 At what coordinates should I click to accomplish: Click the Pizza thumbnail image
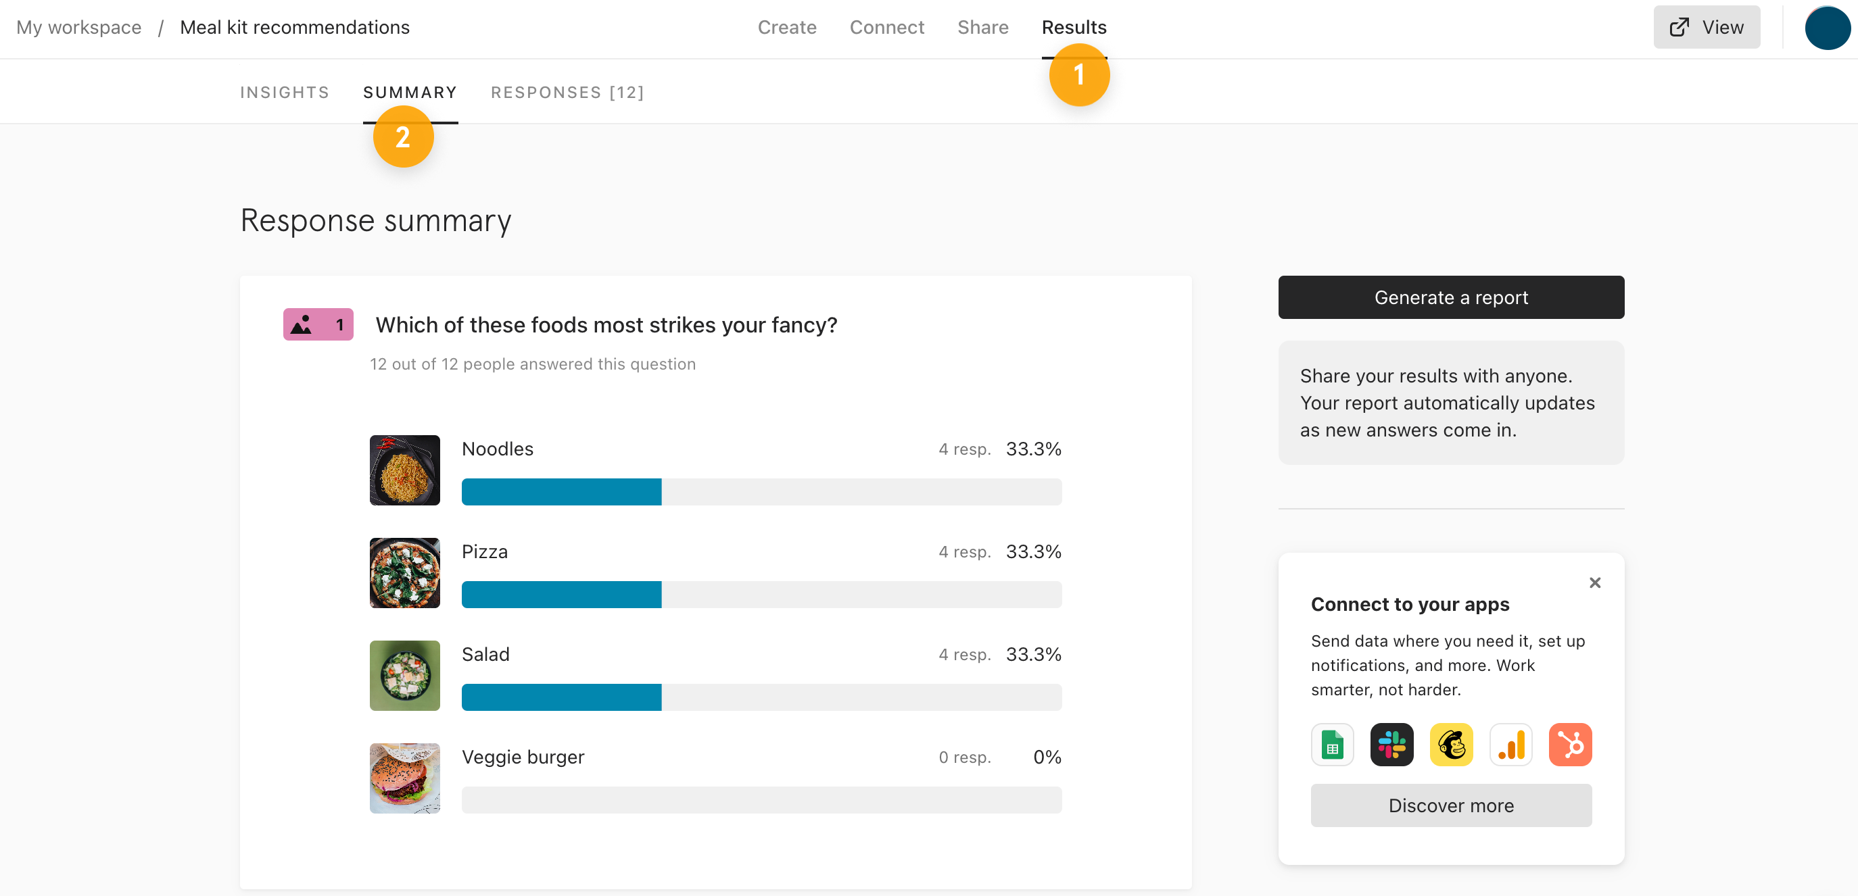tap(404, 572)
